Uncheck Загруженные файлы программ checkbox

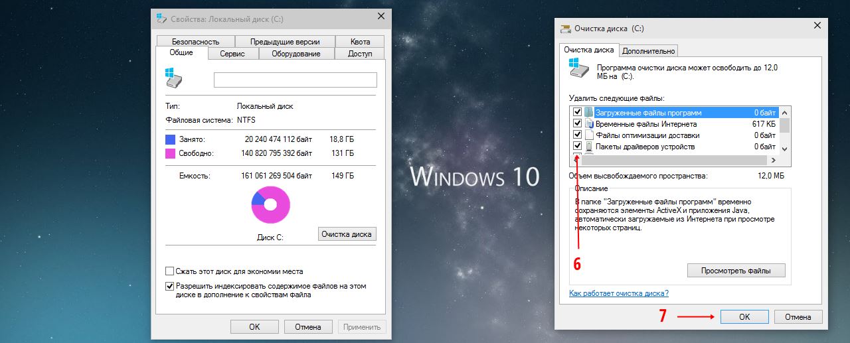tap(577, 113)
